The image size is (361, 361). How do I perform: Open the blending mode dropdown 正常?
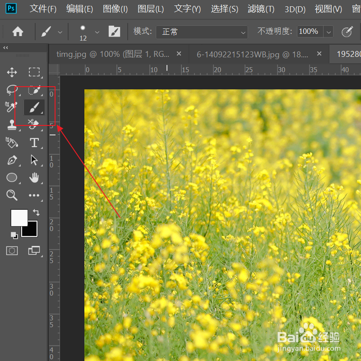(202, 32)
